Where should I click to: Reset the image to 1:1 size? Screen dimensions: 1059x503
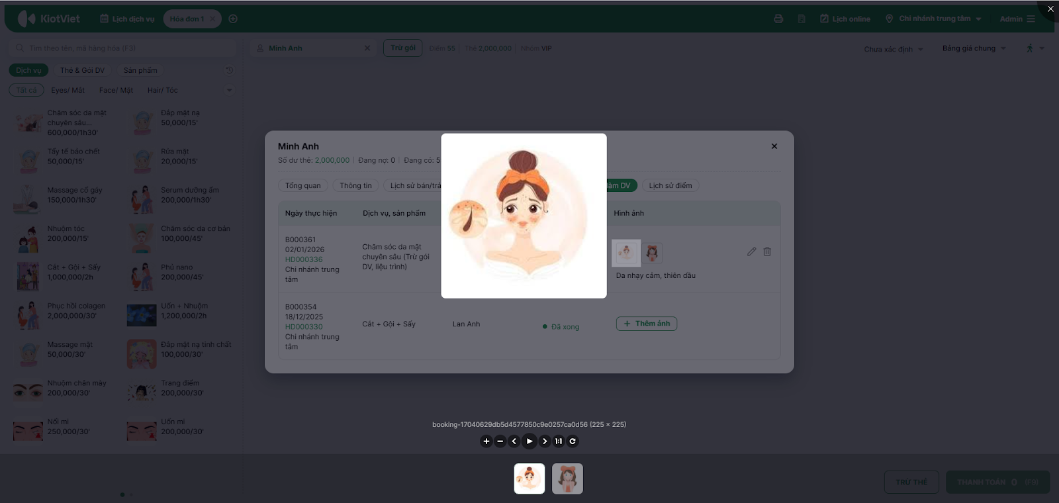coord(559,441)
